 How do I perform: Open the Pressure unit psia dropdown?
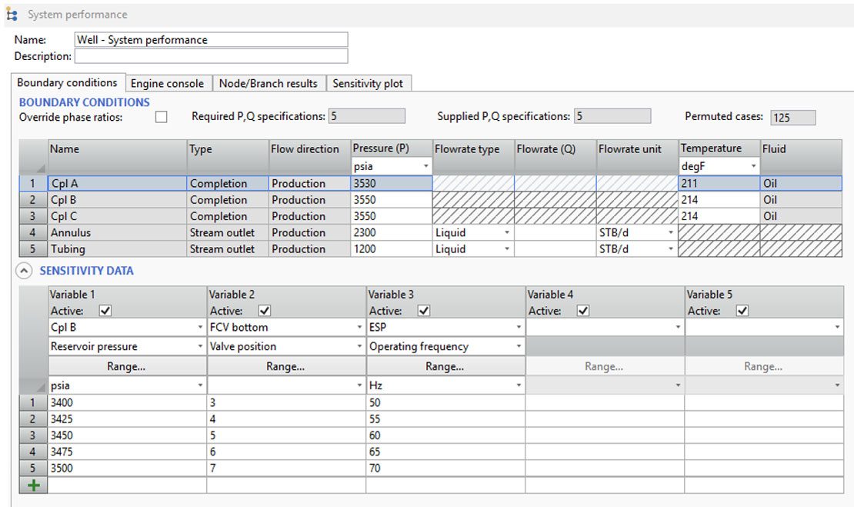coord(425,166)
